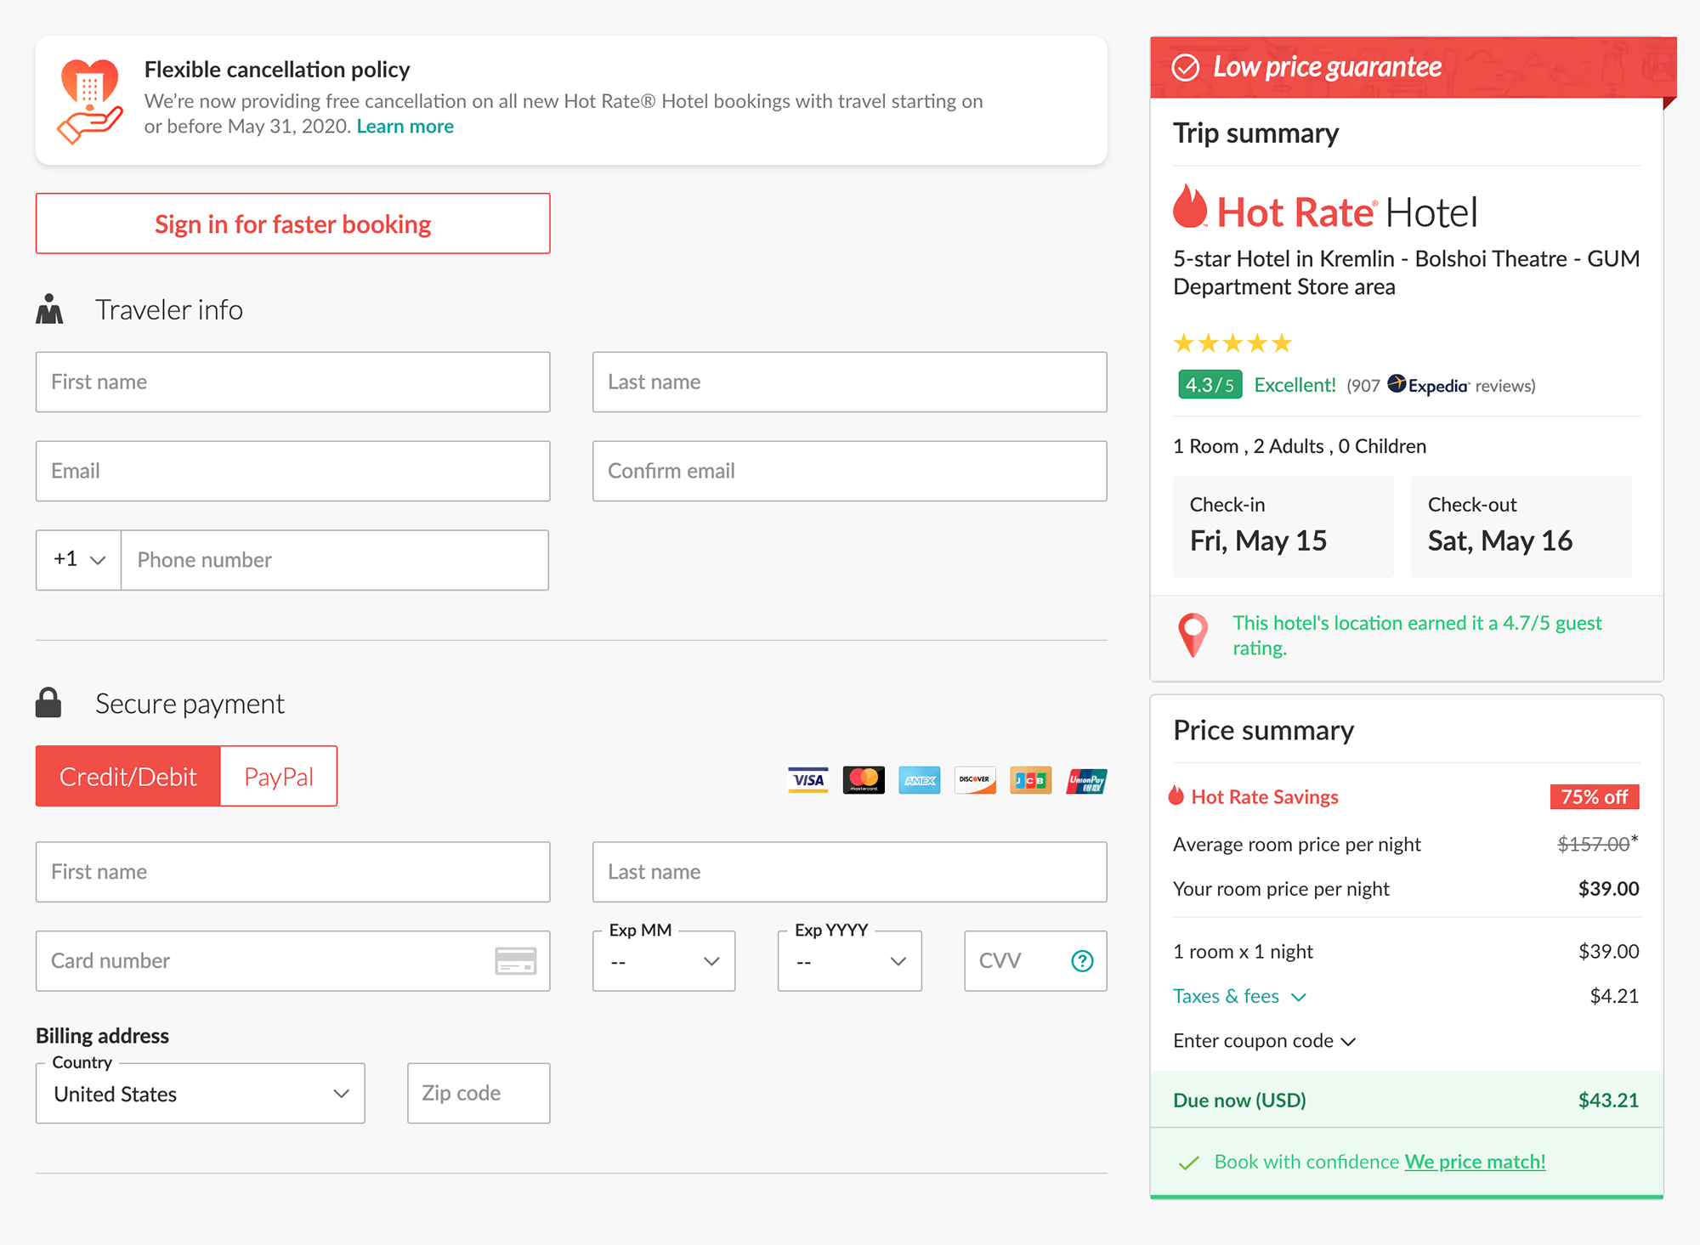Click the Traveler info person icon
The width and height of the screenshot is (1700, 1245).
point(49,309)
